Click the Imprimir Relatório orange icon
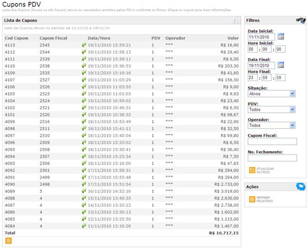The height and width of the screenshot is (248, 308). (252, 199)
